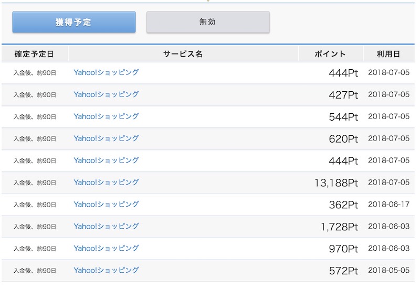Click the 970Pt points value
The height and width of the screenshot is (289, 420).
tap(343, 249)
